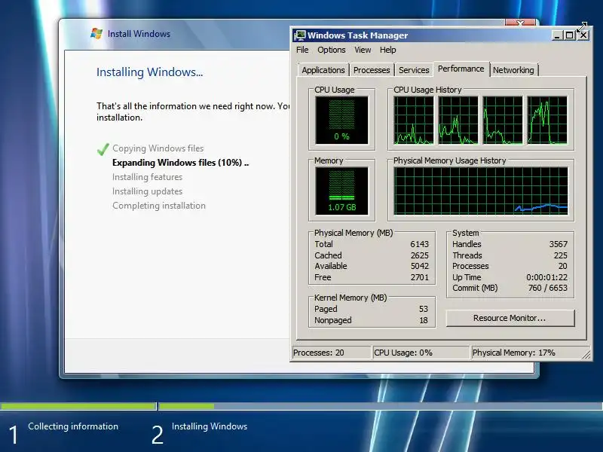603x452 pixels.
Task: Switch to the Networking tab
Action: (513, 70)
